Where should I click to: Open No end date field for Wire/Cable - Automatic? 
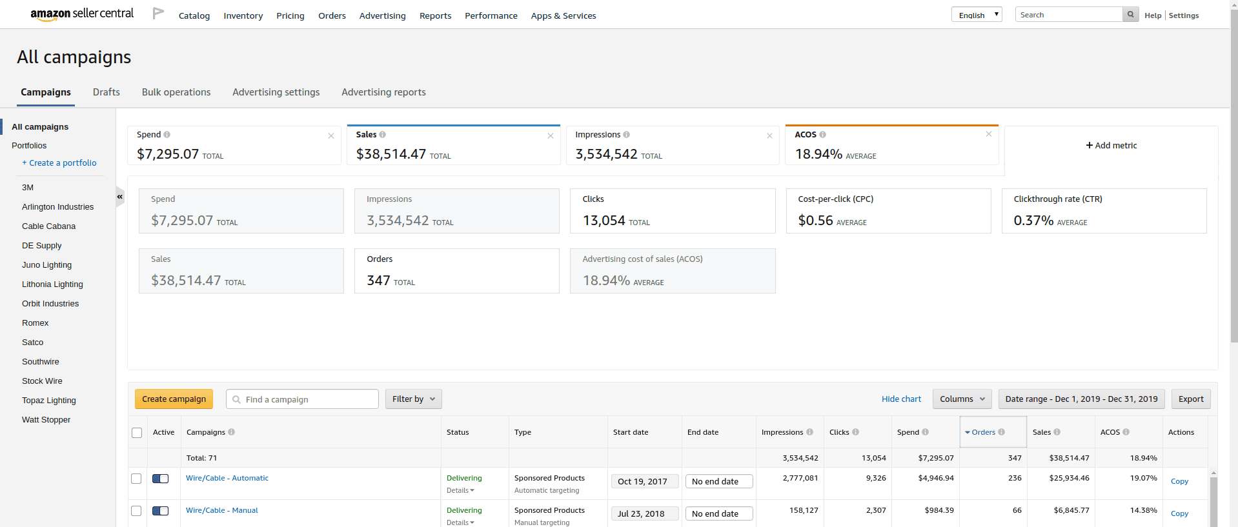click(719, 481)
